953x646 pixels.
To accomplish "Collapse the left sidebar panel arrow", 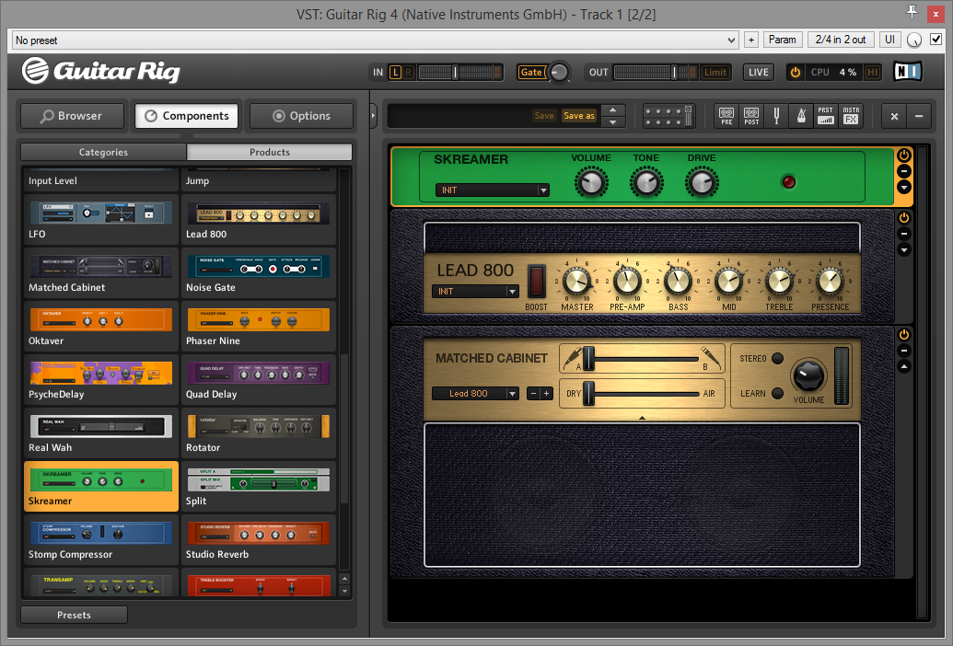I will pyautogui.click(x=373, y=115).
